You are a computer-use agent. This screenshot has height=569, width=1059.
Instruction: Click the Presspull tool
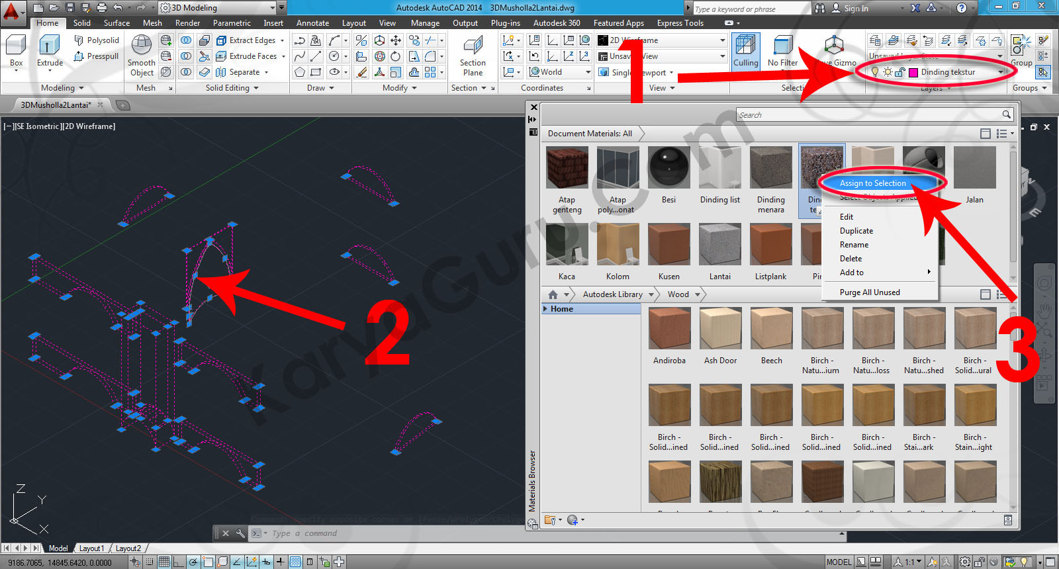(x=97, y=56)
